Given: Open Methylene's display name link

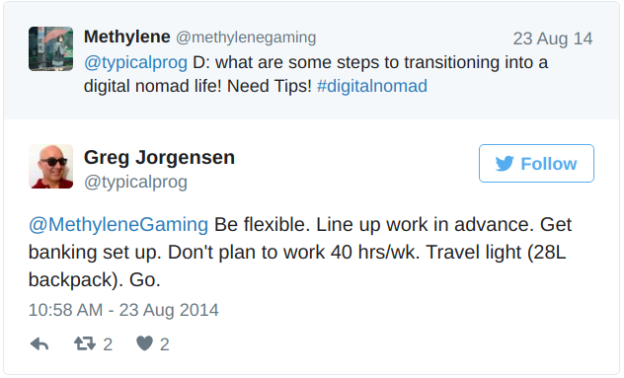Looking at the screenshot, I should tap(127, 37).
